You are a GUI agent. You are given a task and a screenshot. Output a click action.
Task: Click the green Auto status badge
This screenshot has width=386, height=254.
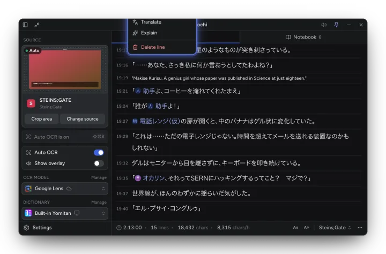pos(32,51)
